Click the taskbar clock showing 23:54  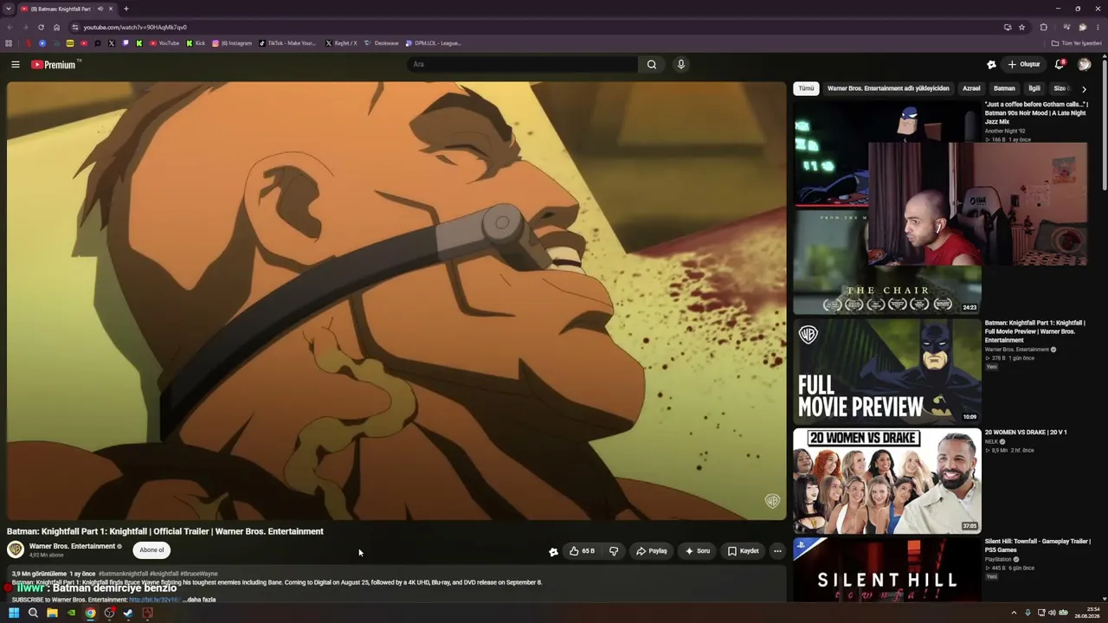tap(1086, 613)
